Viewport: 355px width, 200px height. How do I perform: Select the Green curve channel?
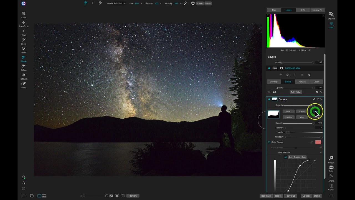297,157
